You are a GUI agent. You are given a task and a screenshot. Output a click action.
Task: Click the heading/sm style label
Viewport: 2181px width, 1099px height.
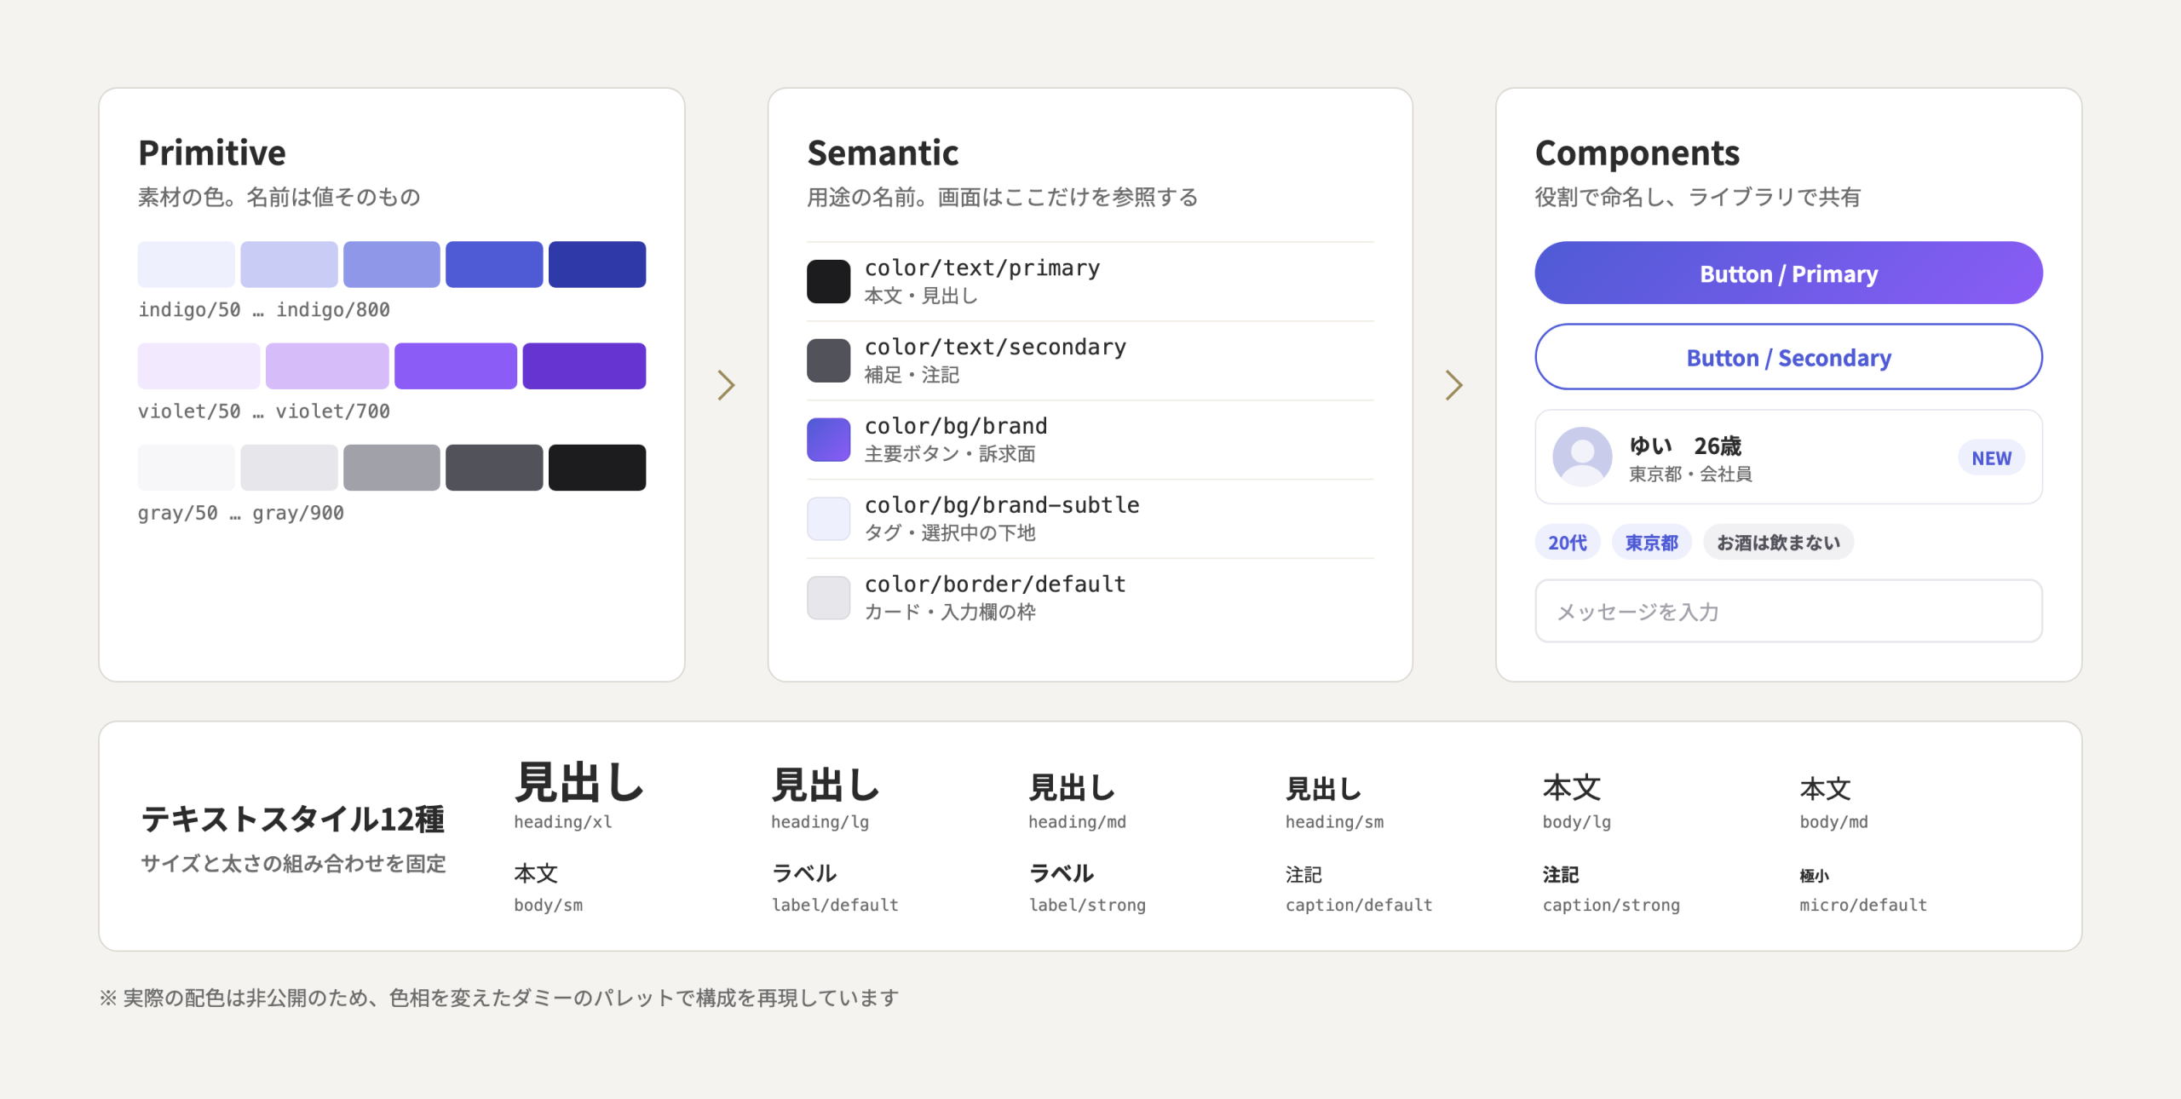(x=1334, y=822)
